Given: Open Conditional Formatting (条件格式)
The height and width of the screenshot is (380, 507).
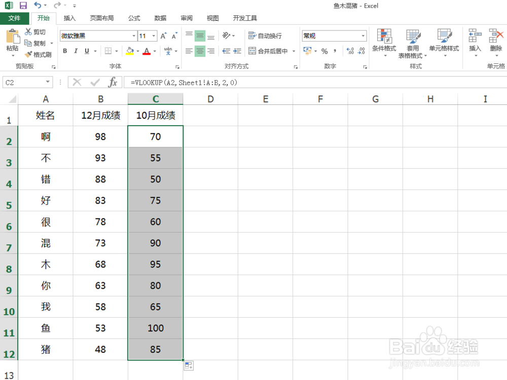Looking at the screenshot, I should click(384, 43).
